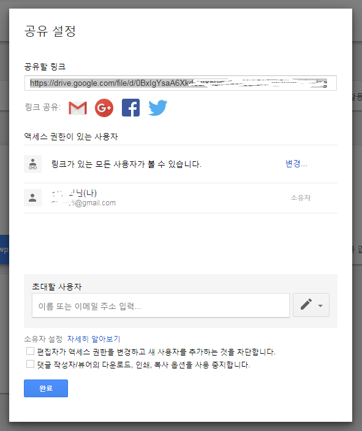This screenshot has width=362, height=431.
Task: Click the 소유자 설정 label
Action: pyautogui.click(x=43, y=339)
